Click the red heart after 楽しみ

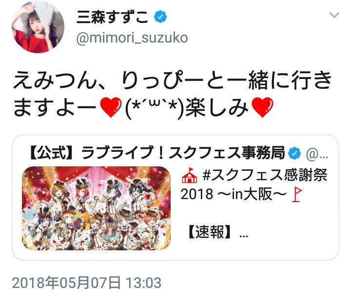coord(262,107)
